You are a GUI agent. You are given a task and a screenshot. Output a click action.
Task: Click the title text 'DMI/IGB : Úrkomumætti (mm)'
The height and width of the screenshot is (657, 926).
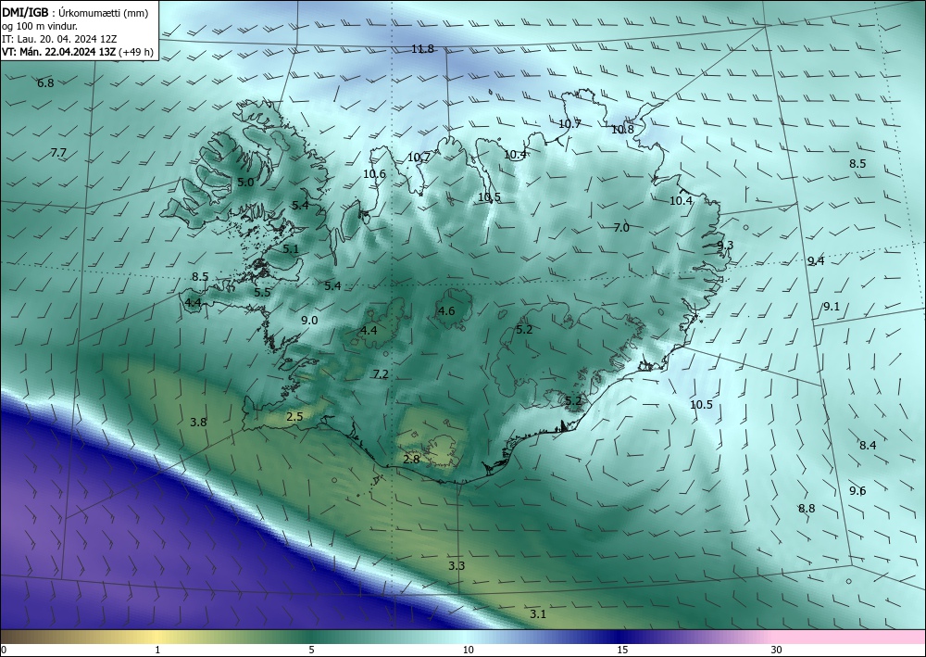[x=75, y=12]
